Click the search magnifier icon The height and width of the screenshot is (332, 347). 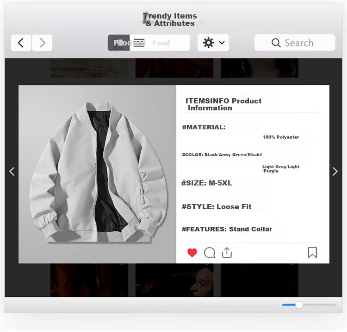point(276,43)
